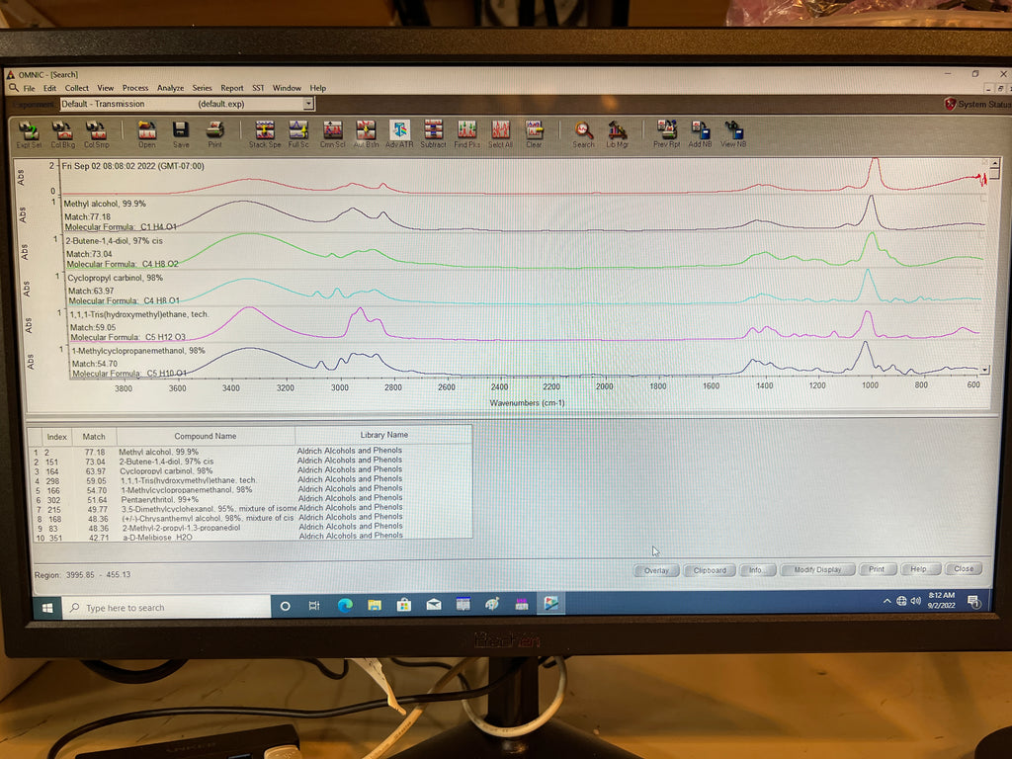Click the Cmn Scl common scale icon
This screenshot has width=1012, height=759.
tap(332, 134)
